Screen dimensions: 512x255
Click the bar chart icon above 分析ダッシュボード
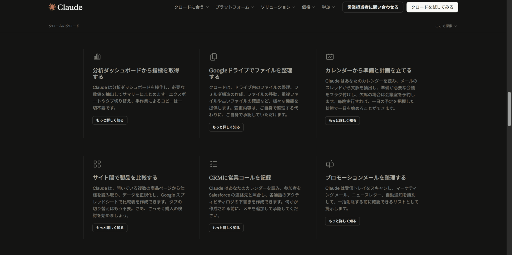[97, 57]
